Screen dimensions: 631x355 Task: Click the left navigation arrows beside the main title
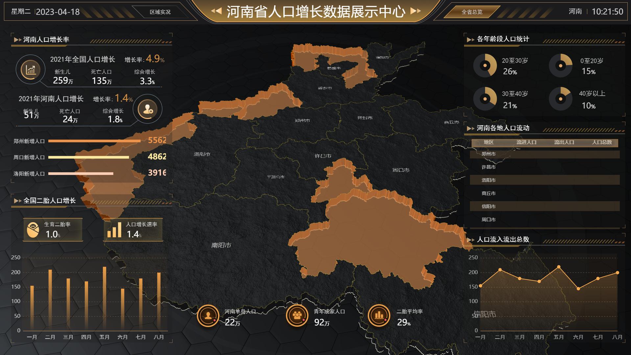217,11
